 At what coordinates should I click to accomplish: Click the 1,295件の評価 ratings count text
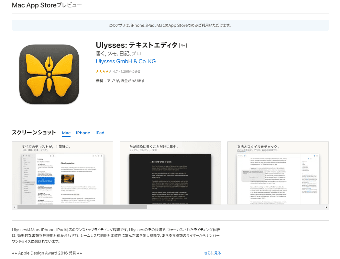pyautogui.click(x=130, y=72)
